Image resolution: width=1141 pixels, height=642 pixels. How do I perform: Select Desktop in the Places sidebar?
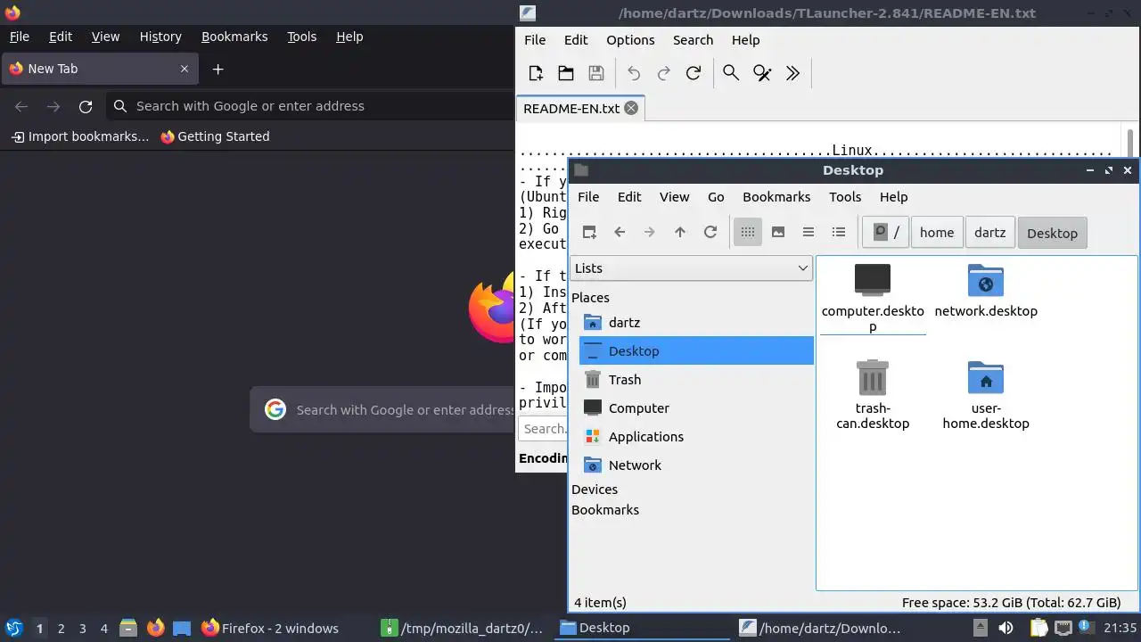point(696,351)
